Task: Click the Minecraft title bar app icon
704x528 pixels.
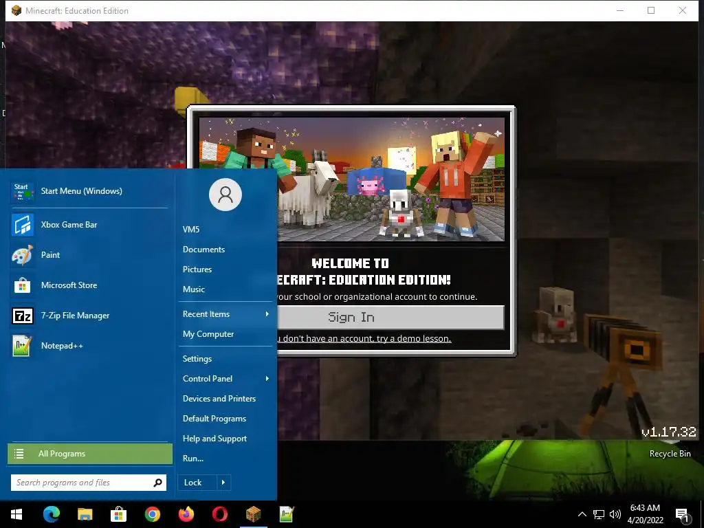Action: coord(16,10)
